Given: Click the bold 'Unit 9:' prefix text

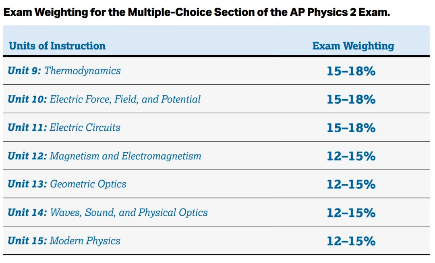Looking at the screenshot, I should [x=25, y=71].
